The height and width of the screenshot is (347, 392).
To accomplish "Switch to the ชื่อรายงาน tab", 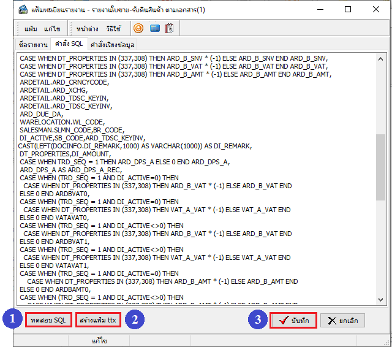I will pyautogui.click(x=33, y=45).
